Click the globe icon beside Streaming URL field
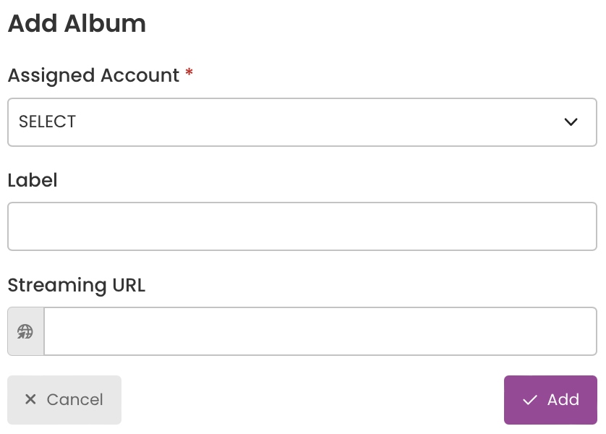The width and height of the screenshot is (606, 434). tap(25, 331)
